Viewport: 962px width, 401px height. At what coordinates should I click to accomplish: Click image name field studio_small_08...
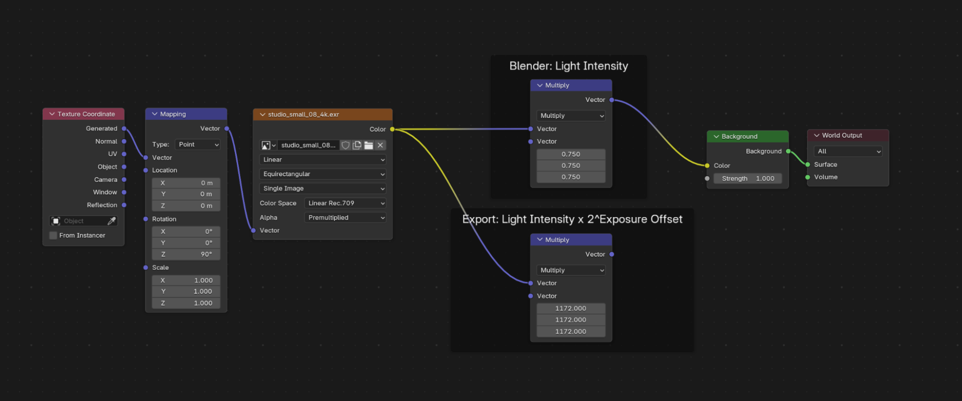[308, 145]
